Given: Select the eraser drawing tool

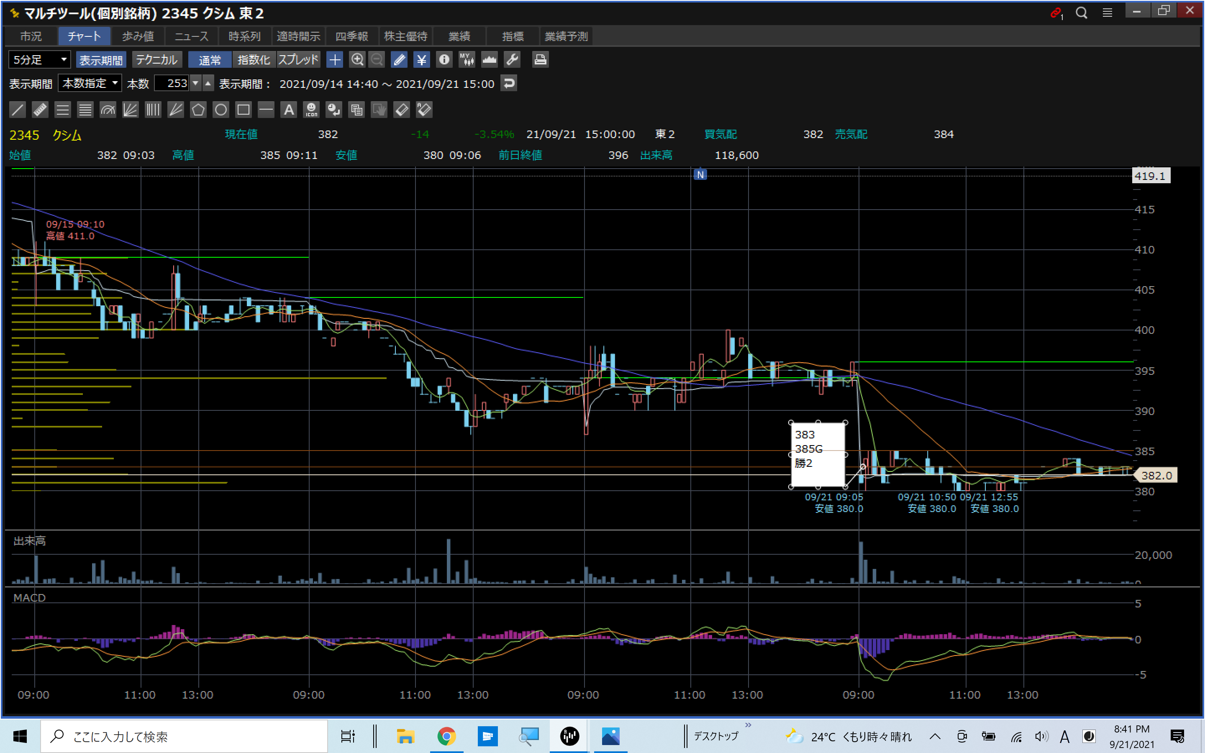Looking at the screenshot, I should point(401,110).
